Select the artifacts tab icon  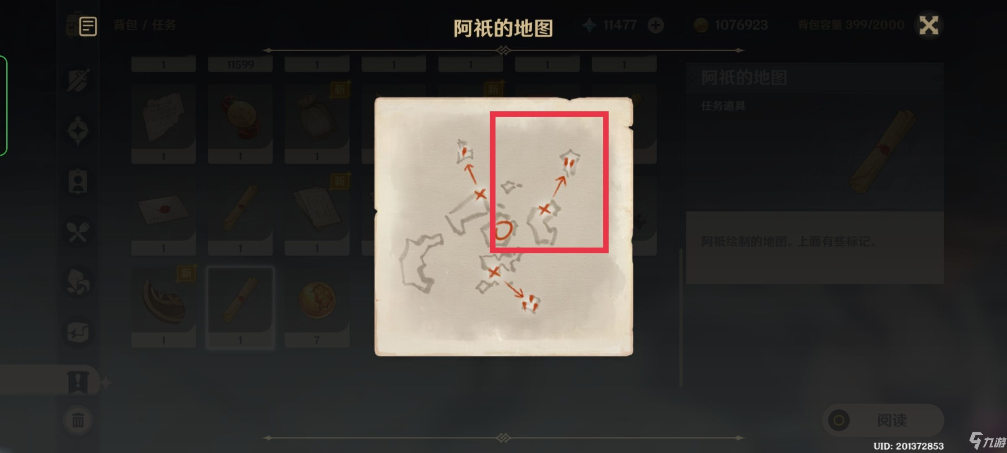[78, 131]
